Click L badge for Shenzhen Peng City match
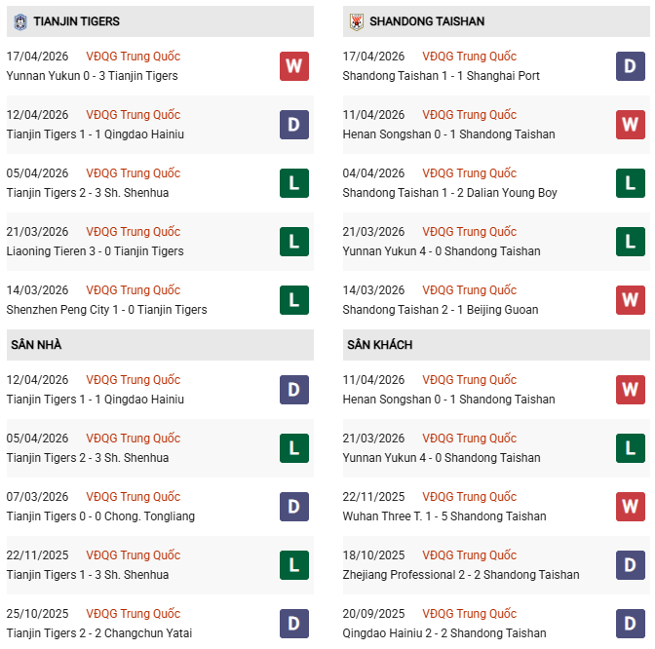 click(x=294, y=300)
